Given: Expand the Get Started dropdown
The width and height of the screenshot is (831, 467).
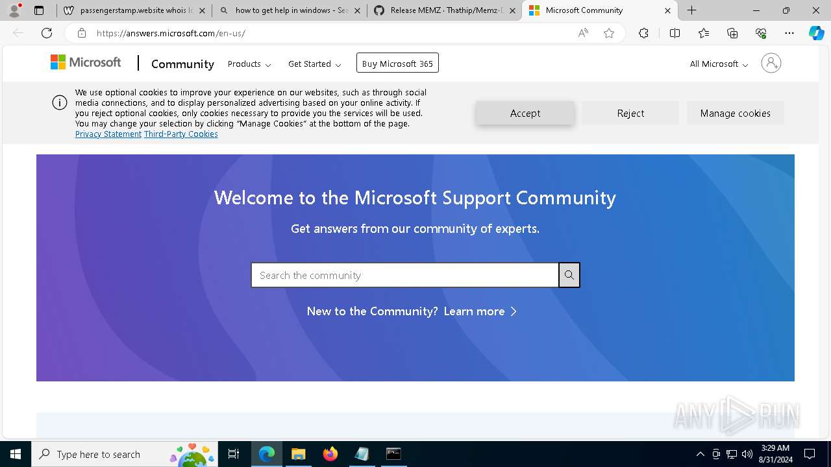Looking at the screenshot, I should 315,64.
